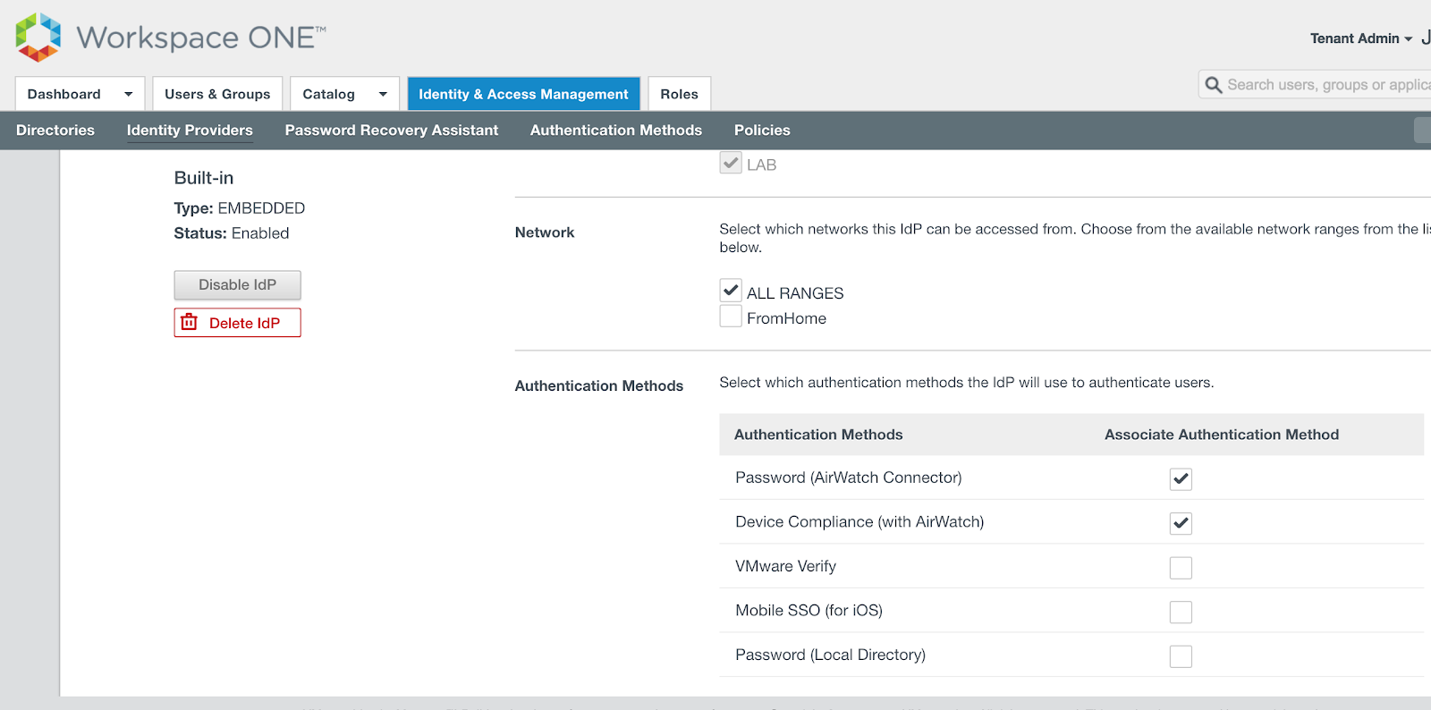Go to Identity Providers submenu
Image resolution: width=1431 pixels, height=710 pixels.
[190, 131]
